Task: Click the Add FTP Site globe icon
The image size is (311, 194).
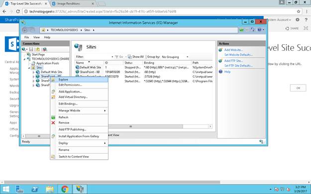Action: pos(220,61)
